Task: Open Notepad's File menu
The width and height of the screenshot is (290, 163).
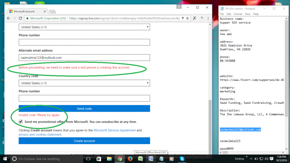Action: 222,14
